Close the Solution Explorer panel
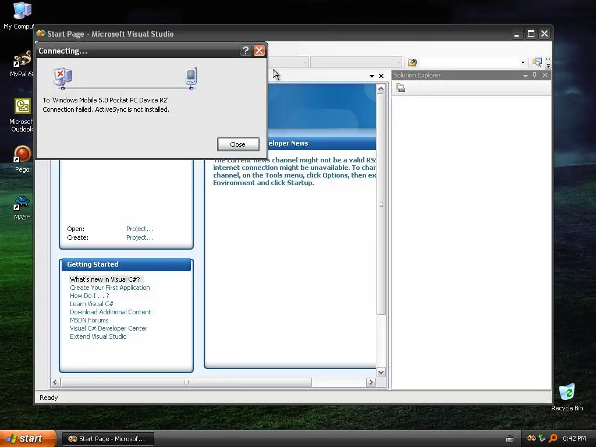The image size is (596, 447). pos(545,75)
